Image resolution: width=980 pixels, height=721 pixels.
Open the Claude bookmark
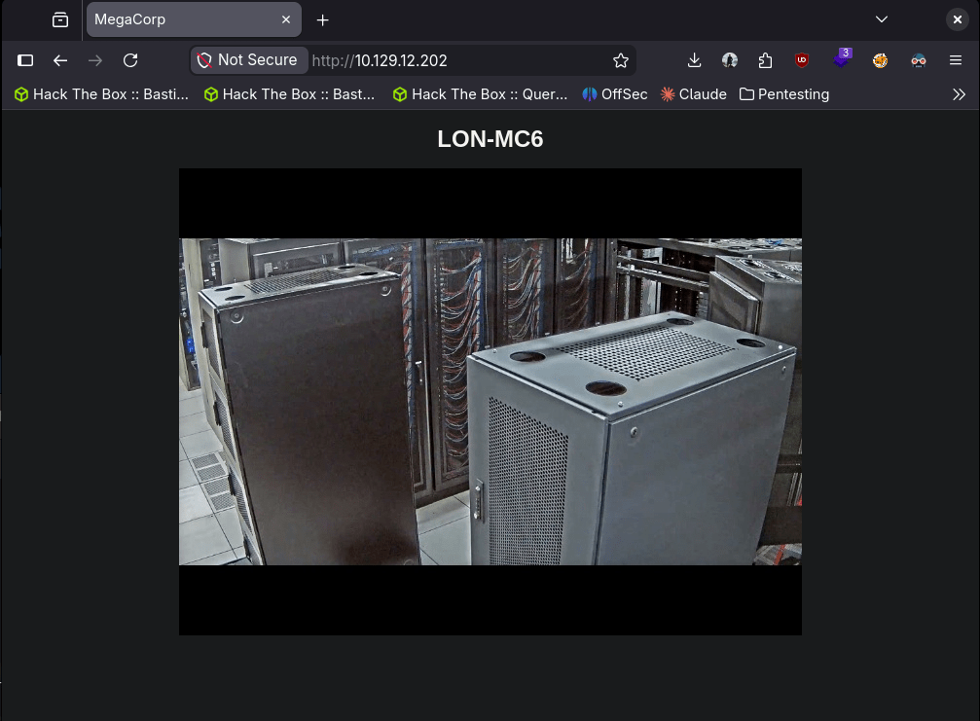pyautogui.click(x=694, y=94)
